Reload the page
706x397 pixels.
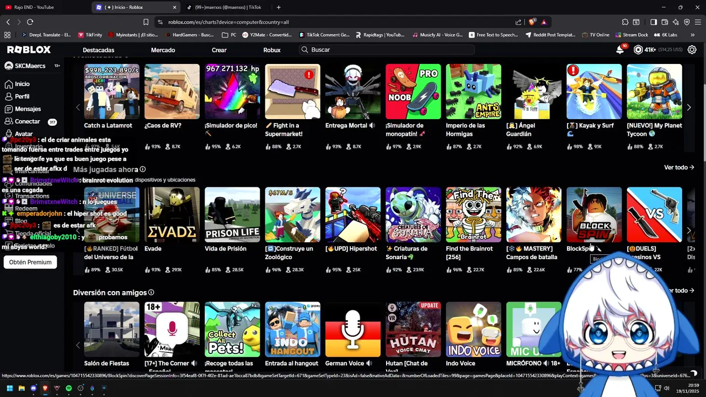click(30, 22)
